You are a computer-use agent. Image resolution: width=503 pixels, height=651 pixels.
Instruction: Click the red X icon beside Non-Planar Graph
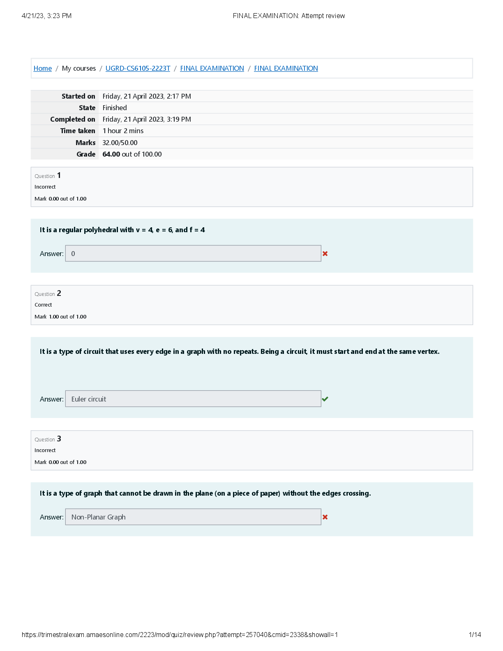325,517
